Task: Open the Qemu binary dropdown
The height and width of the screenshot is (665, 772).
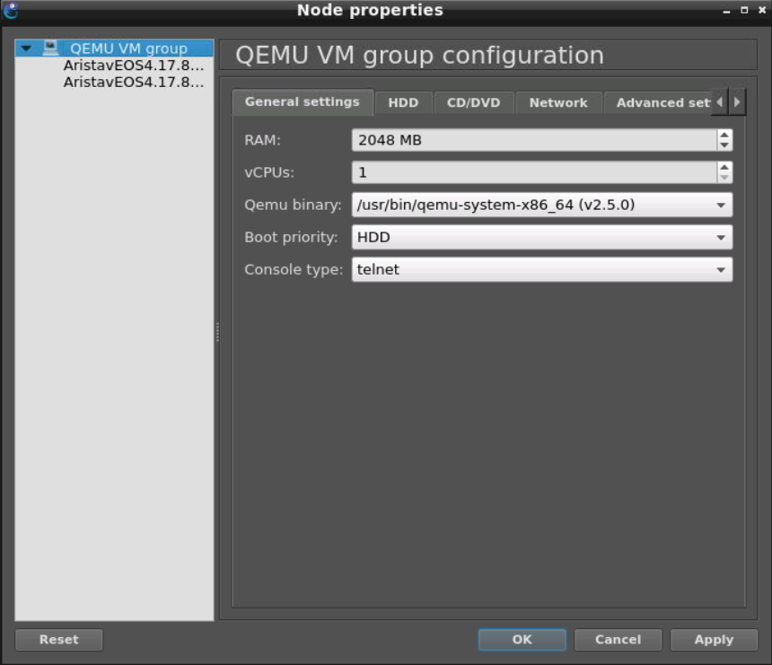Action: pos(541,205)
